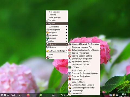
Task: Click the Preferred Applications icon
Action: 70,76
